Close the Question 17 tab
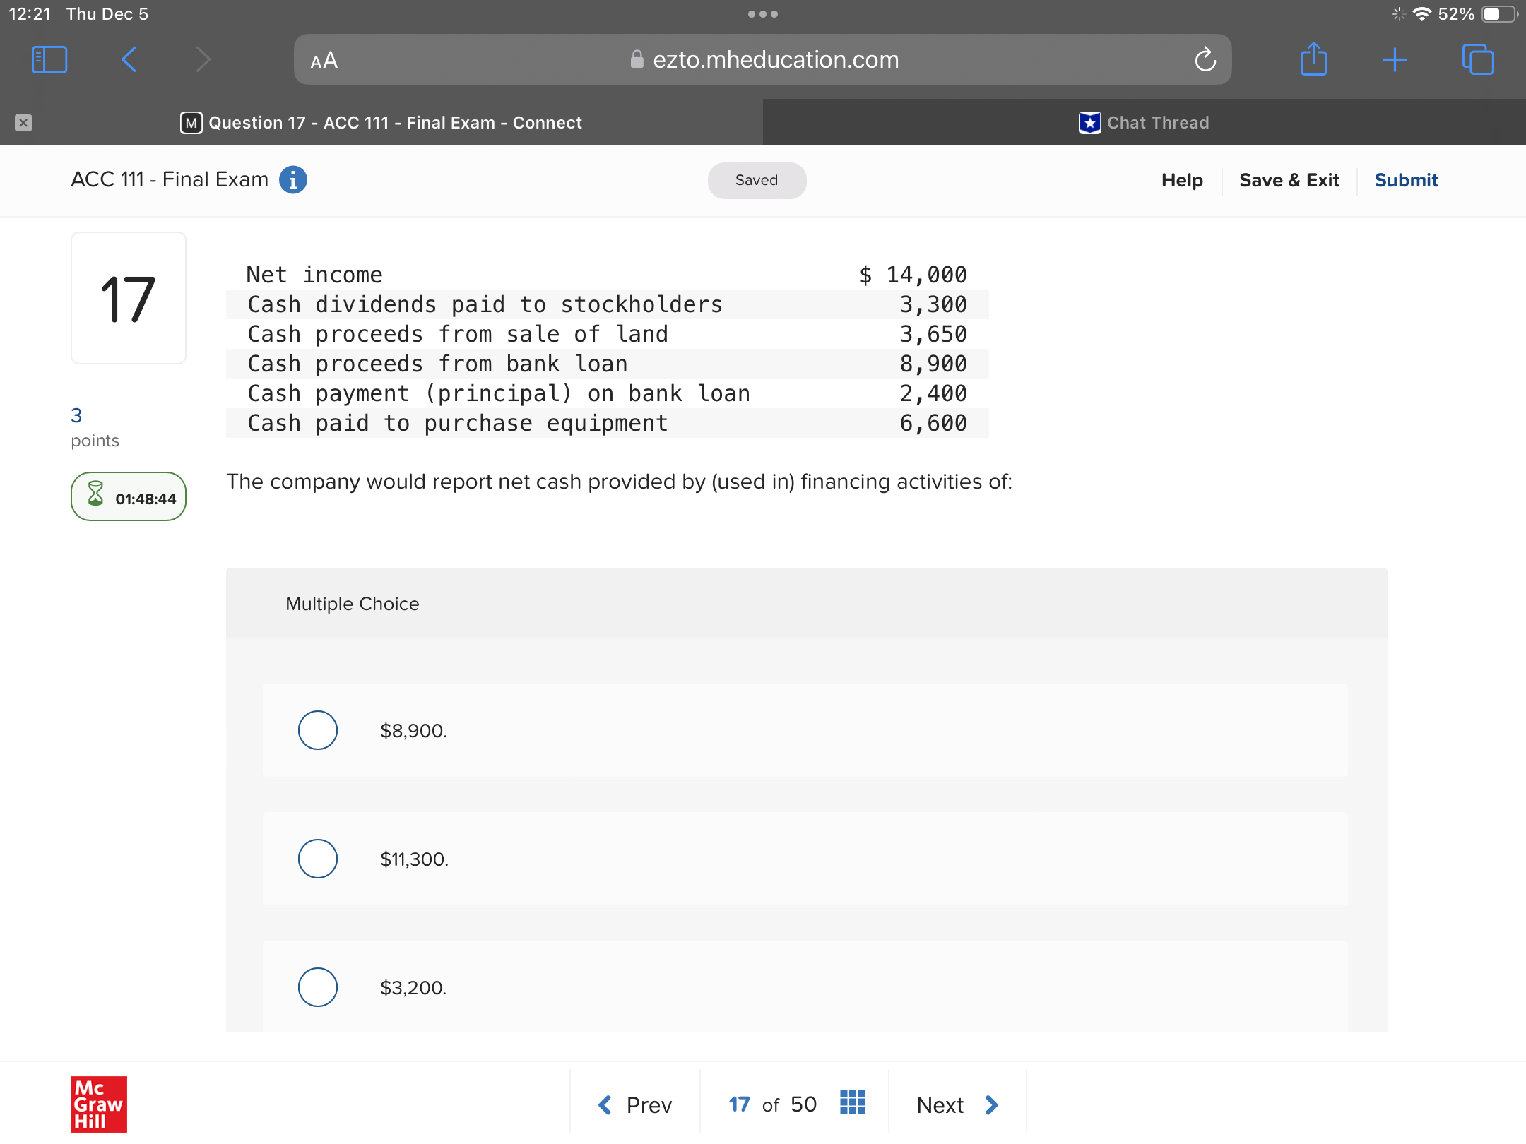The height and width of the screenshot is (1144, 1526). tap(23, 123)
